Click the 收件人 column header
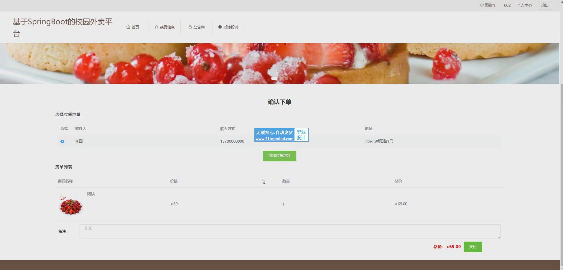 80,129
